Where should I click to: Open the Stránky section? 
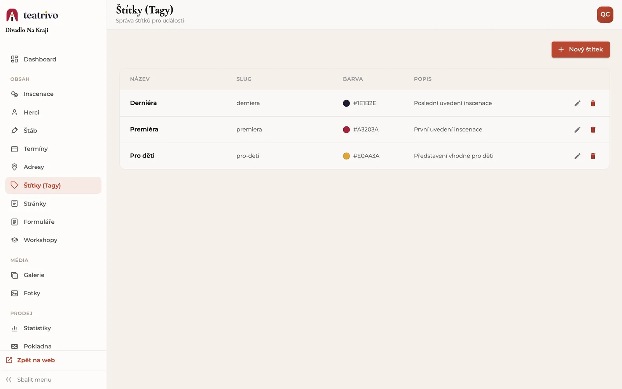[x=53, y=203]
